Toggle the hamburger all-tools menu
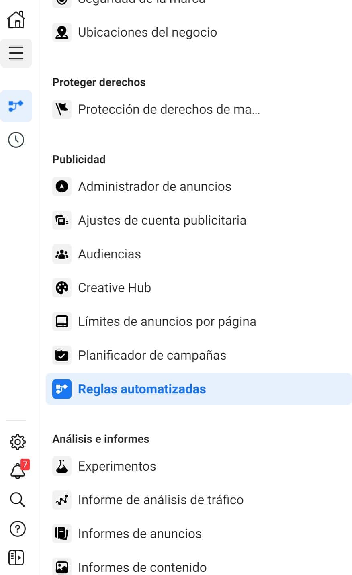This screenshot has height=575, width=352. [x=16, y=53]
